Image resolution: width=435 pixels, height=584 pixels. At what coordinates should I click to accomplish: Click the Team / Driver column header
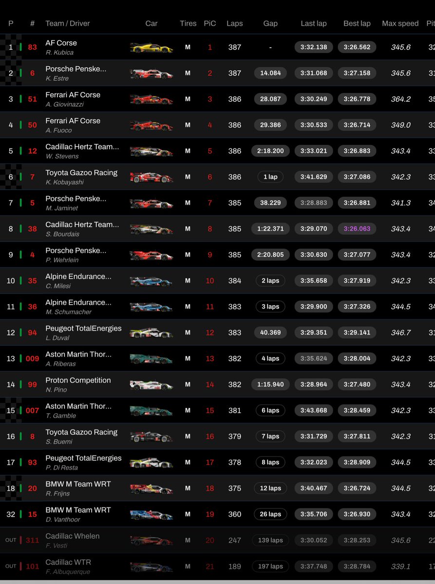(68, 23)
